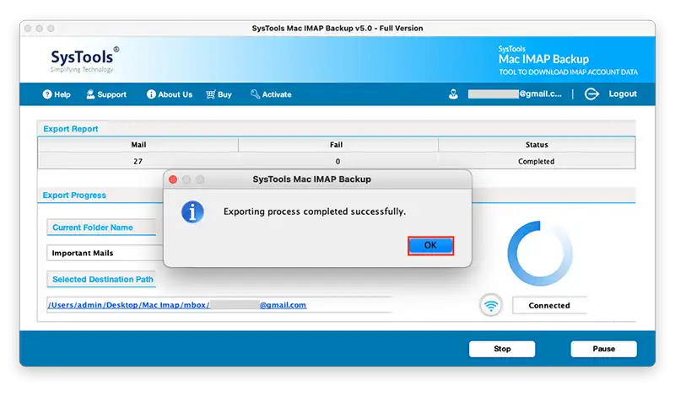
Task: Click the Current Folder Name label
Action: pos(93,227)
